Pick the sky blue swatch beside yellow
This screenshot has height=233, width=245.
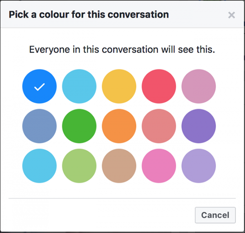(x=79, y=87)
